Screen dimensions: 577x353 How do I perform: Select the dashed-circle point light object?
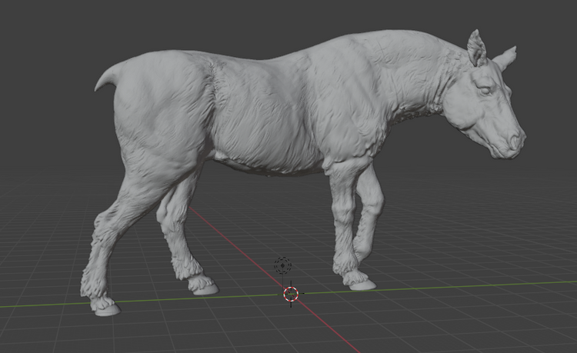283,266
